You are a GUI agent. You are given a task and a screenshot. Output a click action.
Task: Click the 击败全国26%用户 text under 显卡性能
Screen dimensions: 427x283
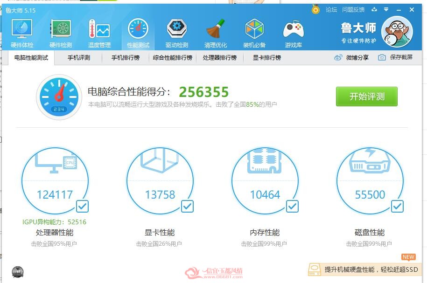point(159,244)
